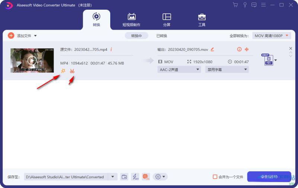Show the 已转换 list
Image resolution: width=298 pixels, height=188 pixels.
[162, 36]
